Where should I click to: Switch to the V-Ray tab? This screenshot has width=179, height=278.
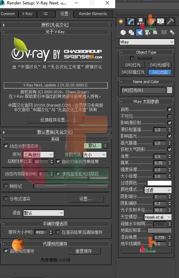click(27, 14)
